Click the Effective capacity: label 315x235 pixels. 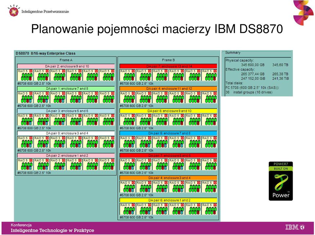pos(240,70)
